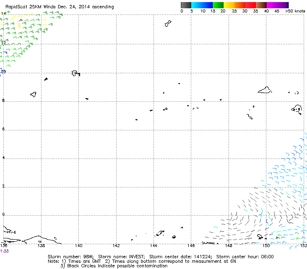Image resolution: width=307 pixels, height=269 pixels.
Task: Click the atoll outline at 10N 140E
Action: coord(76,73)
